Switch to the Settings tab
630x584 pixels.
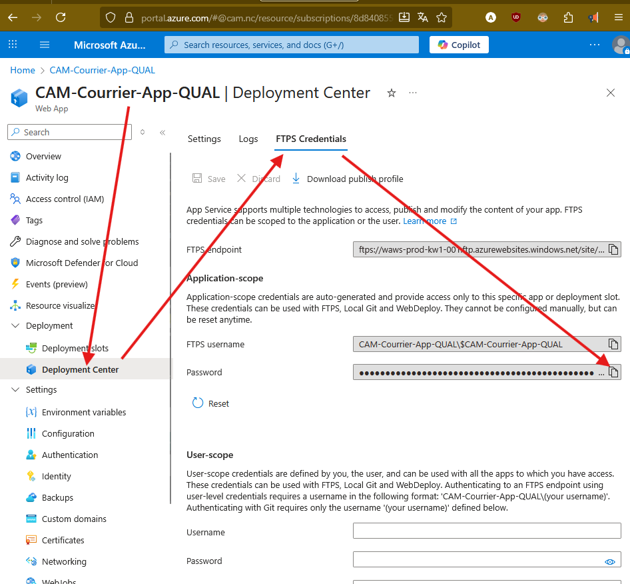click(204, 139)
